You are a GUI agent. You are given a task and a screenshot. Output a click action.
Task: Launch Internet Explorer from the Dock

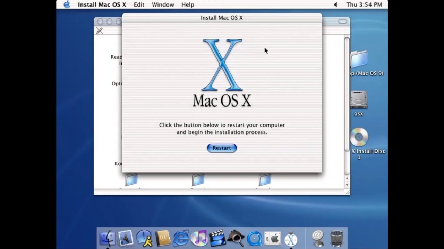point(181,238)
